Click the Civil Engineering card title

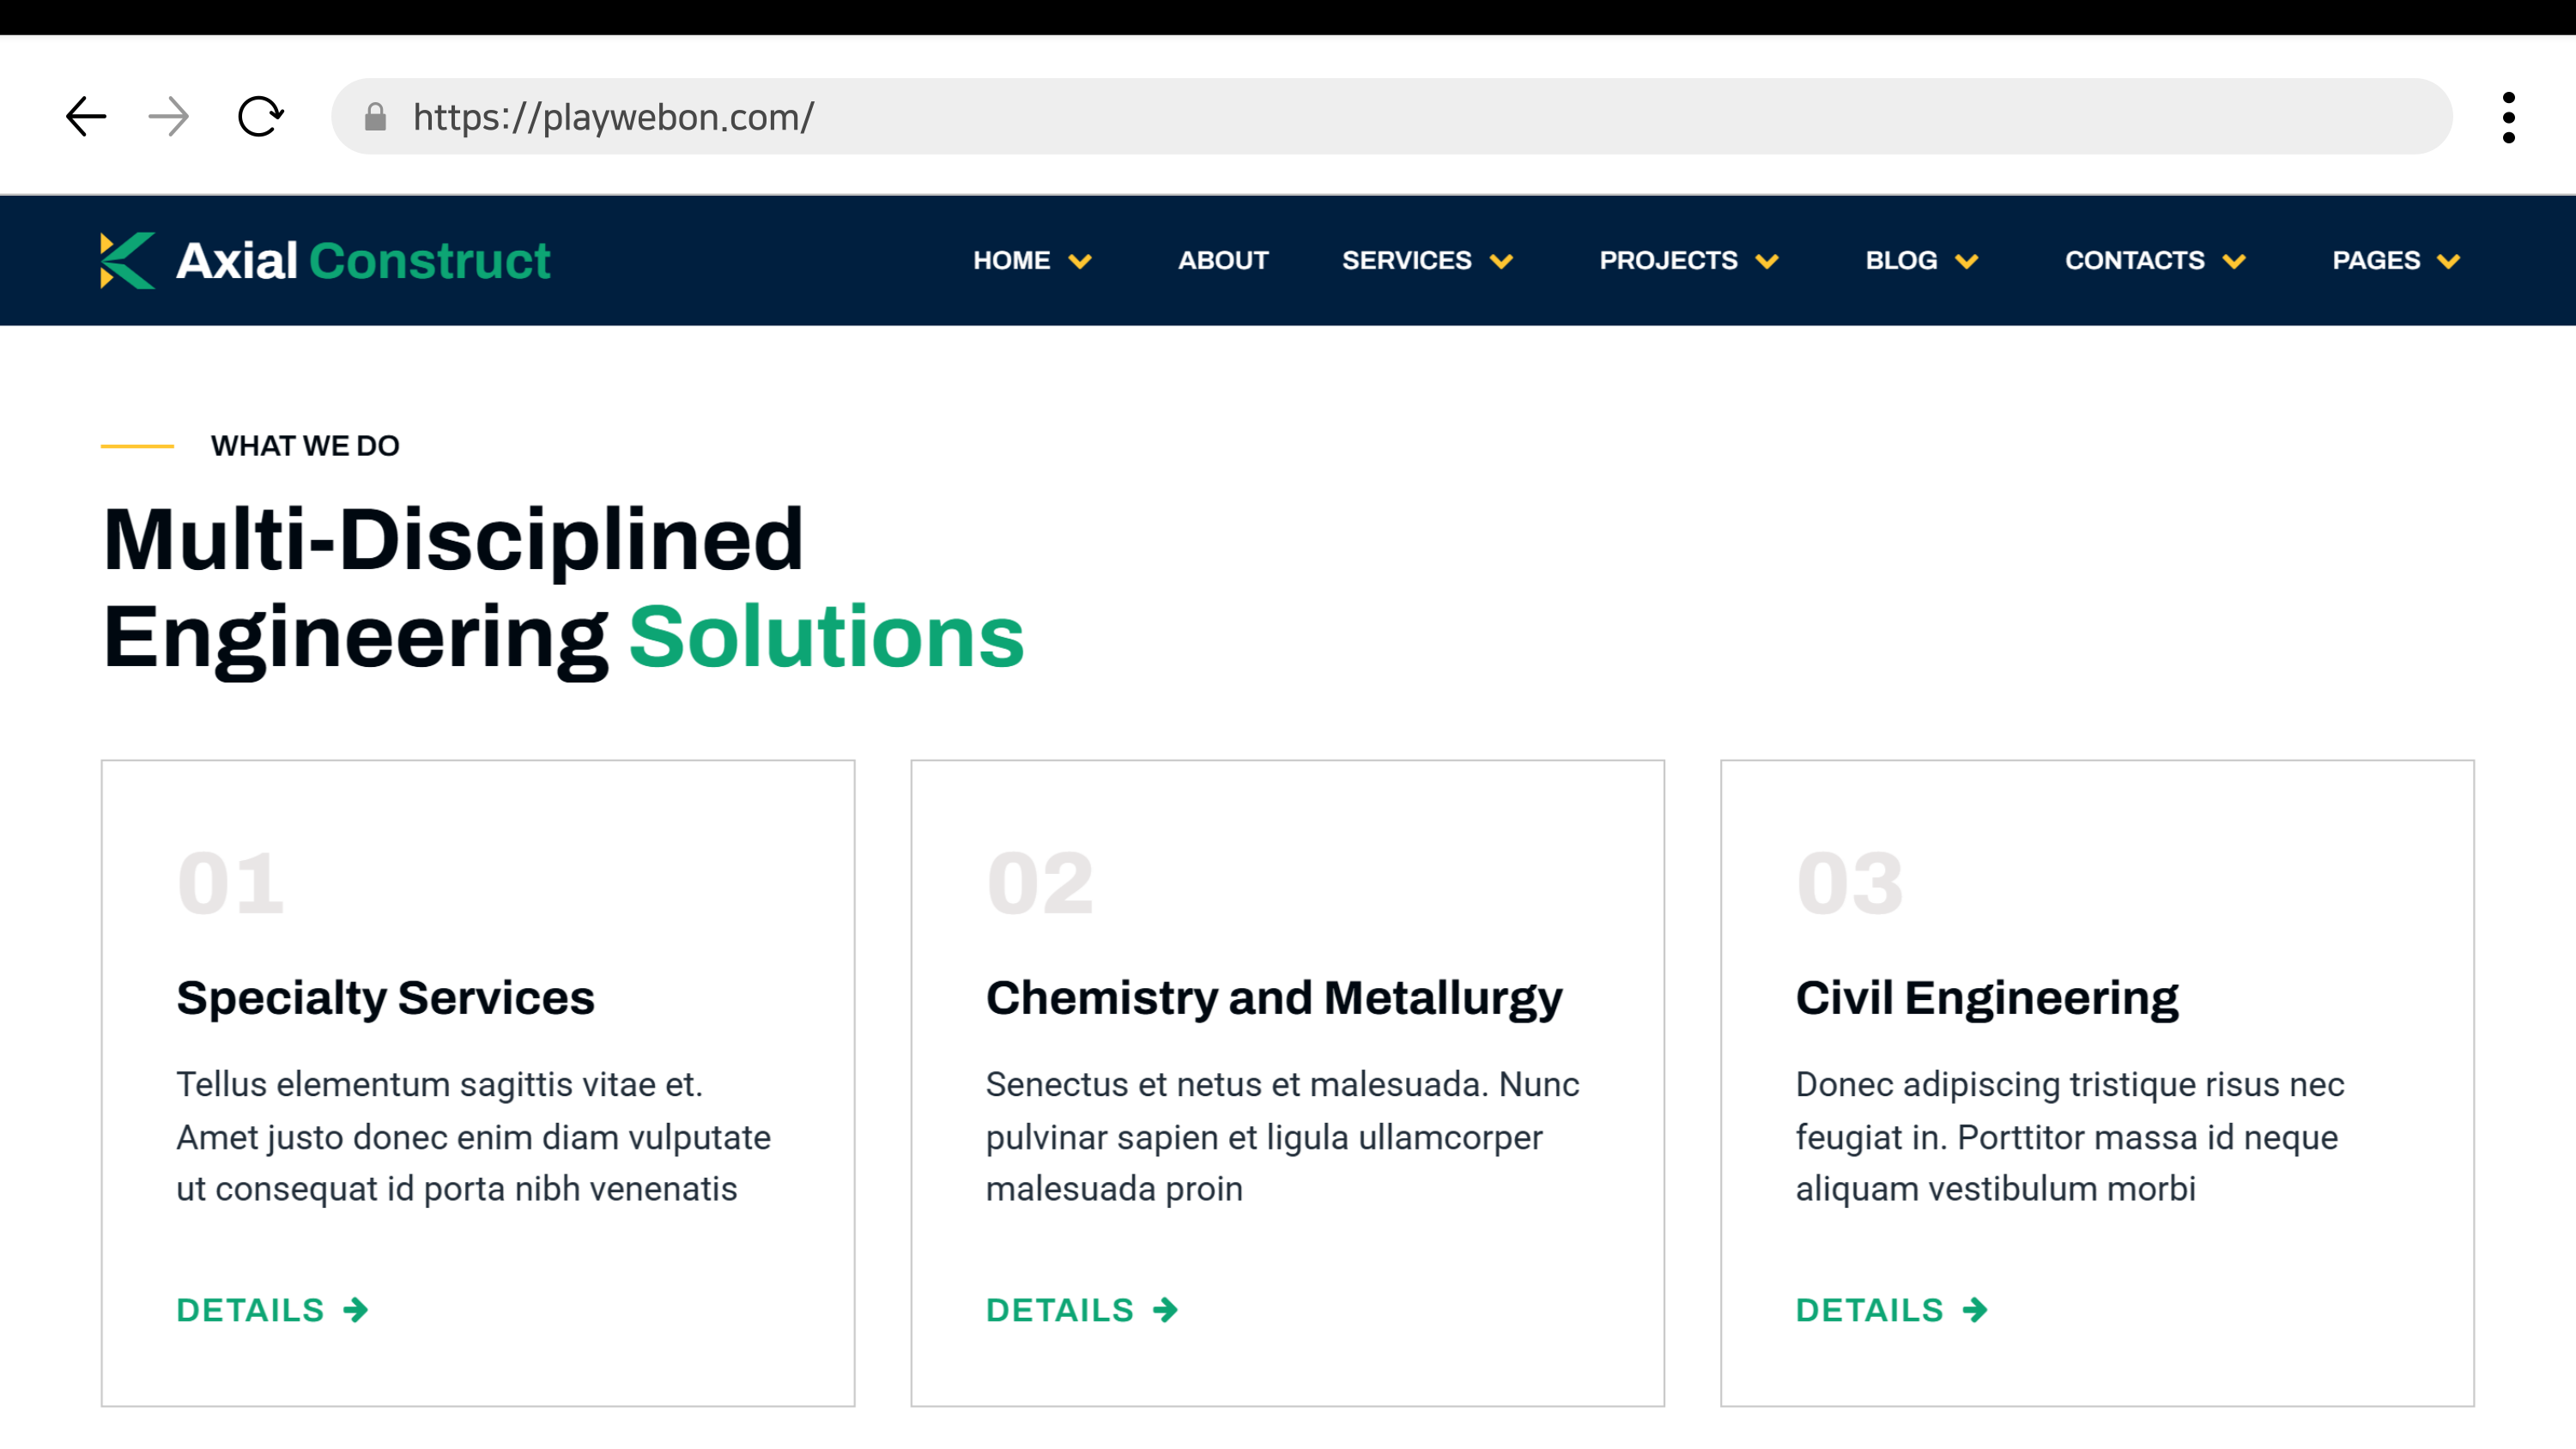tap(1986, 998)
